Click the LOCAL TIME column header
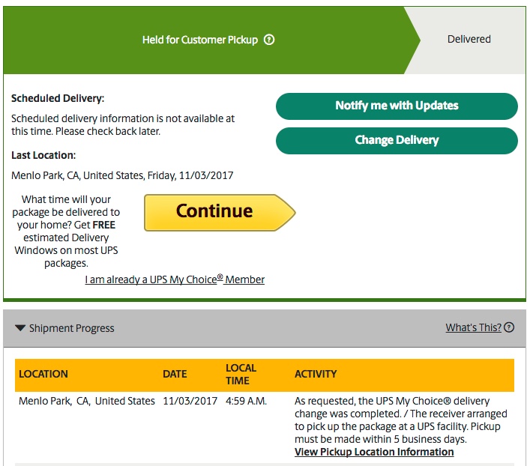 point(241,375)
